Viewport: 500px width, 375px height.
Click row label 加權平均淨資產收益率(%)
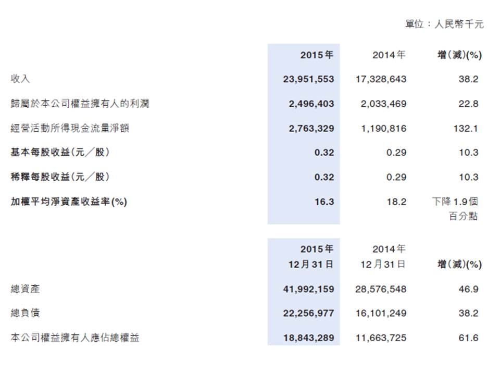(x=69, y=202)
